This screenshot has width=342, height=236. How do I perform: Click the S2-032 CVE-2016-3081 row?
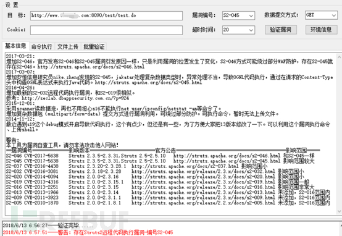[x=155, y=172]
